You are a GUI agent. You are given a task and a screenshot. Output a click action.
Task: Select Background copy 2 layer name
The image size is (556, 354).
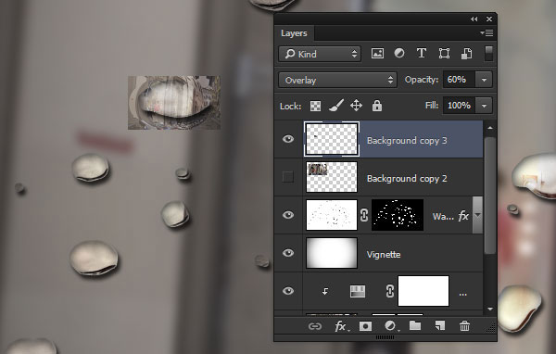pyautogui.click(x=407, y=179)
